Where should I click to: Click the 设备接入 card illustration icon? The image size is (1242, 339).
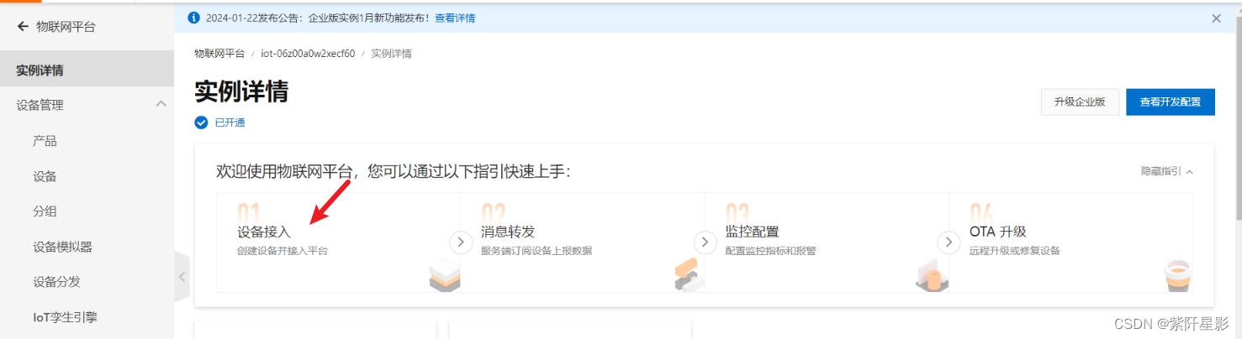pyautogui.click(x=444, y=275)
